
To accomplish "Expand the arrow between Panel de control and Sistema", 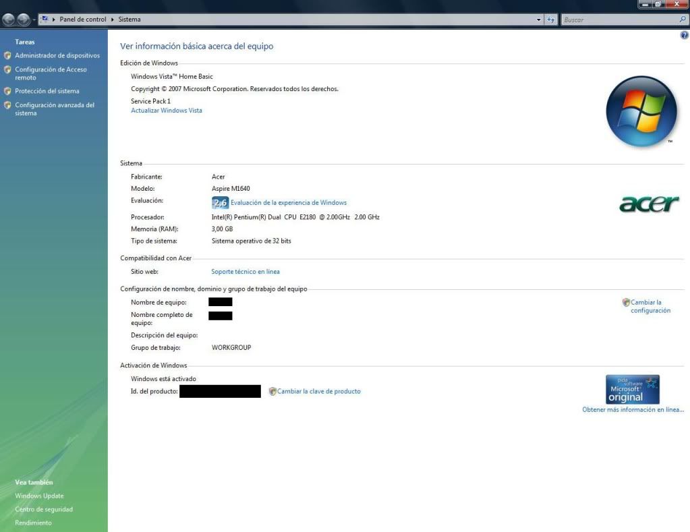I will click(113, 20).
